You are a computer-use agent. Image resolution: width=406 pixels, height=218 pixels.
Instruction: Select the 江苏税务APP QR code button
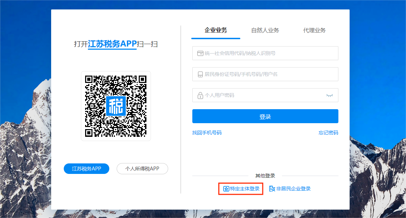click(87, 169)
